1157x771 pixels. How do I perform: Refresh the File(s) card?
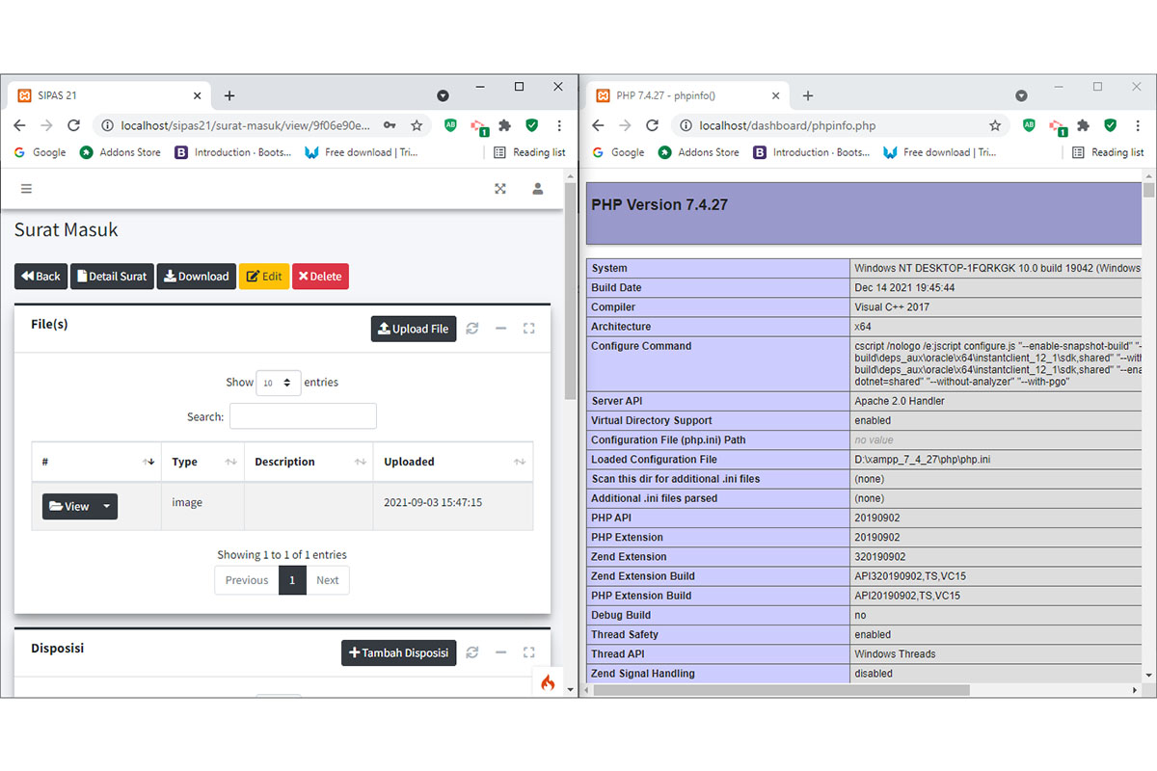point(472,329)
